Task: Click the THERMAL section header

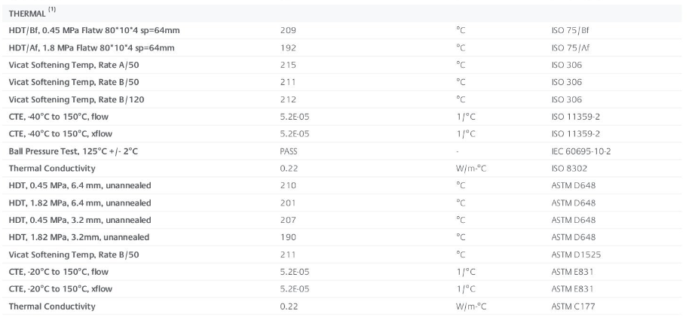Action: (29, 13)
